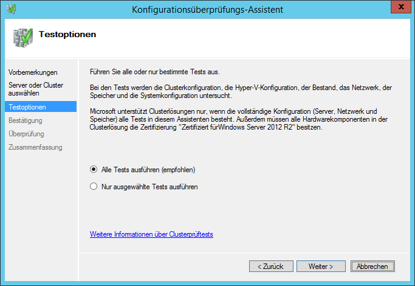Open Vorbemerkungen step in sidebar
The image size is (415, 286).
tap(33, 72)
